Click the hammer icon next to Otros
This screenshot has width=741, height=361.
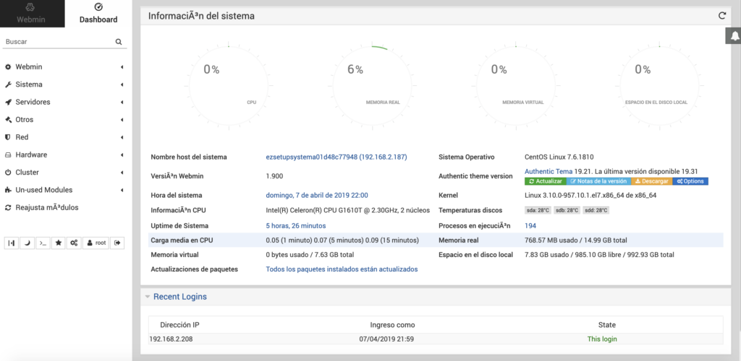[x=7, y=120]
